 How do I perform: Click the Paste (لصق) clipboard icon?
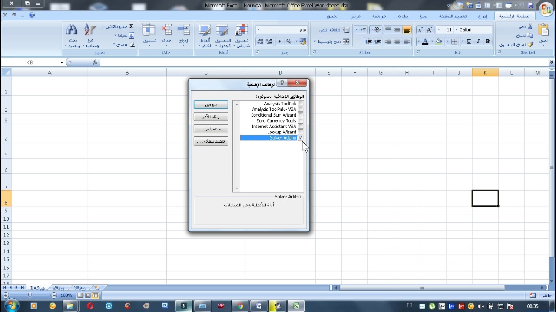click(543, 30)
